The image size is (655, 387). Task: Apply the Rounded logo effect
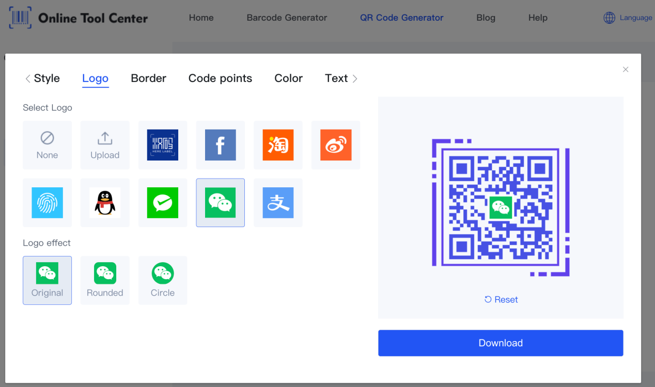[x=105, y=280]
